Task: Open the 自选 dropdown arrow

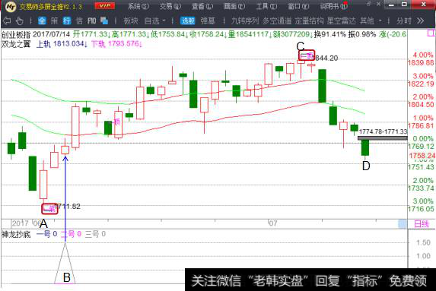Action: point(164,21)
